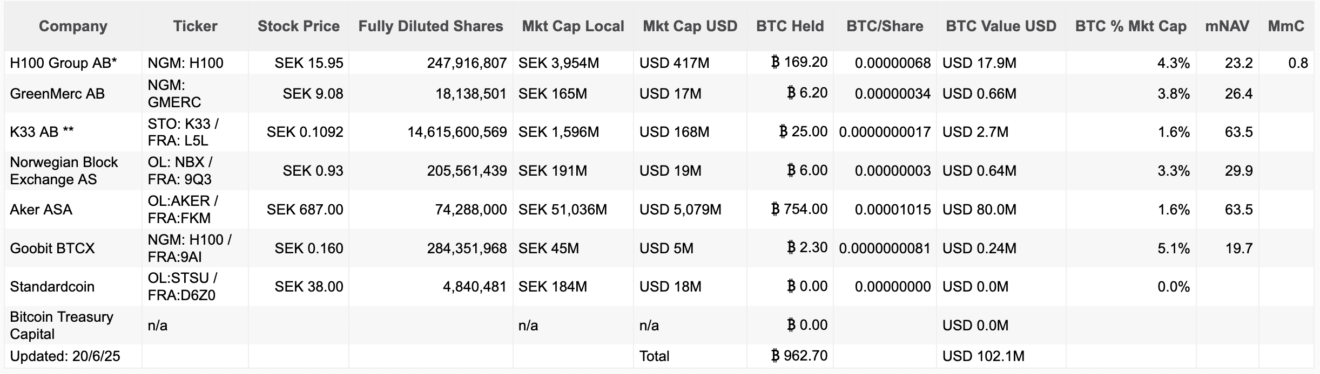Click Aker ASA's USD 5,079M market cap
The image size is (1320, 374).
(680, 210)
